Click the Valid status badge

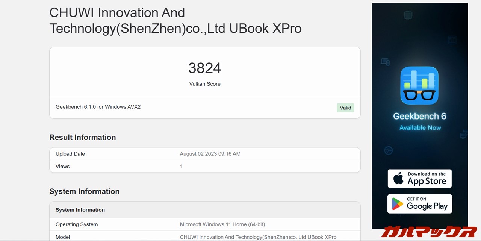[x=345, y=108]
